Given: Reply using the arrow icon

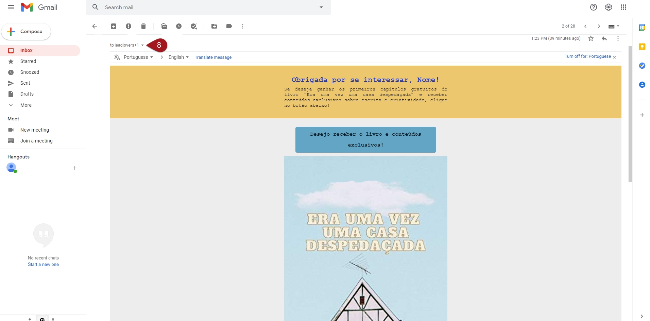Looking at the screenshot, I should pos(604,38).
